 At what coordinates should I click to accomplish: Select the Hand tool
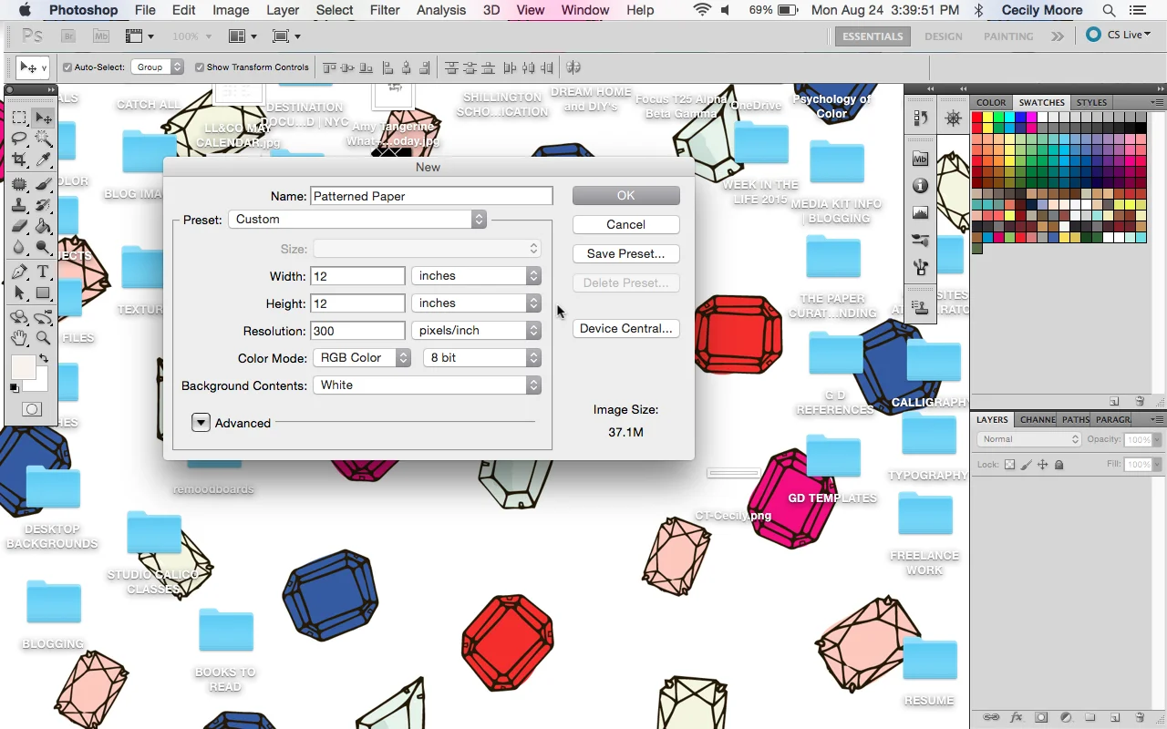click(19, 338)
